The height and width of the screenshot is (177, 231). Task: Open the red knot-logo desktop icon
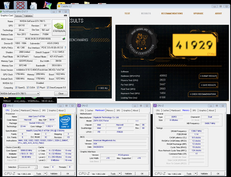pos(20,5)
